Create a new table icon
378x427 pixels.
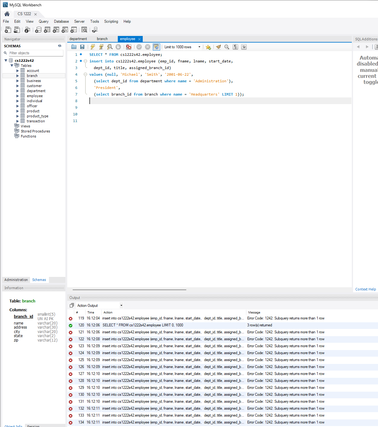tap(47, 30)
